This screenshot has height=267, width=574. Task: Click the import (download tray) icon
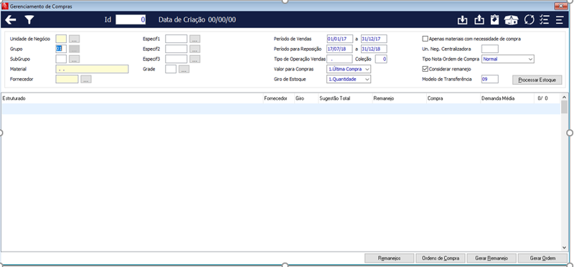click(x=463, y=20)
